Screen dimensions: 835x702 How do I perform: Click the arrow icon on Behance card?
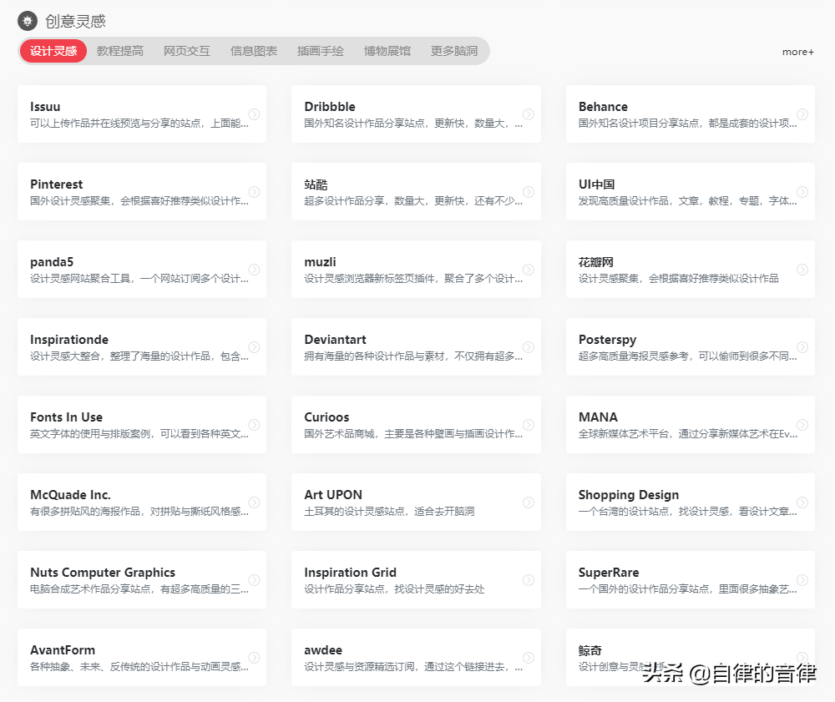[802, 114]
